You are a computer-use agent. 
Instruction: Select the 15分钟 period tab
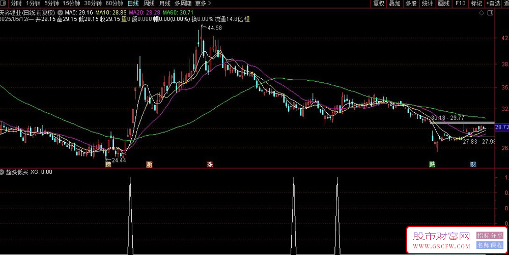click(71, 4)
